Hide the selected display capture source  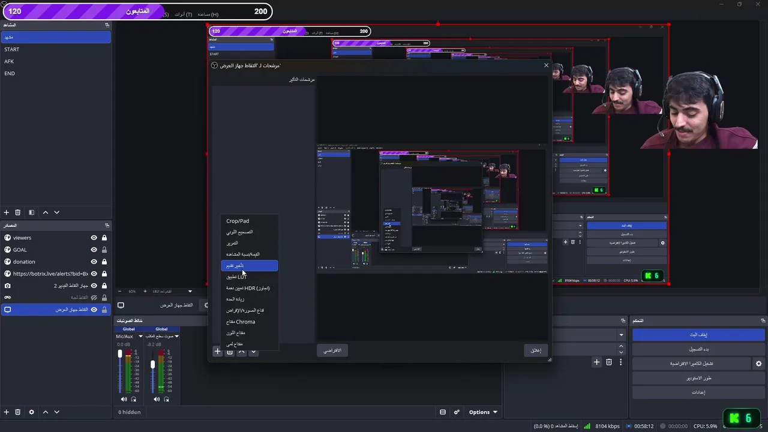pos(94,310)
